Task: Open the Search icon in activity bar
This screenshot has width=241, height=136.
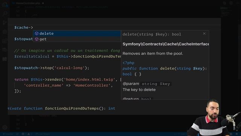Action: (5, 14)
